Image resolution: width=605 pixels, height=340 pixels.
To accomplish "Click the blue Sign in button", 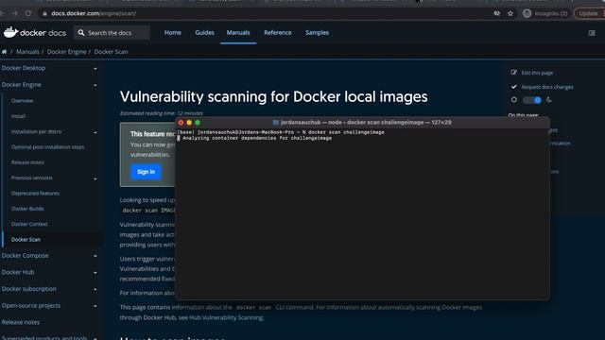I will (x=146, y=172).
